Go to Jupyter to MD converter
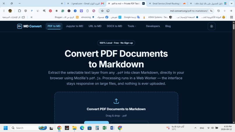Viewport: 235px width, 132px height. pos(74,26)
